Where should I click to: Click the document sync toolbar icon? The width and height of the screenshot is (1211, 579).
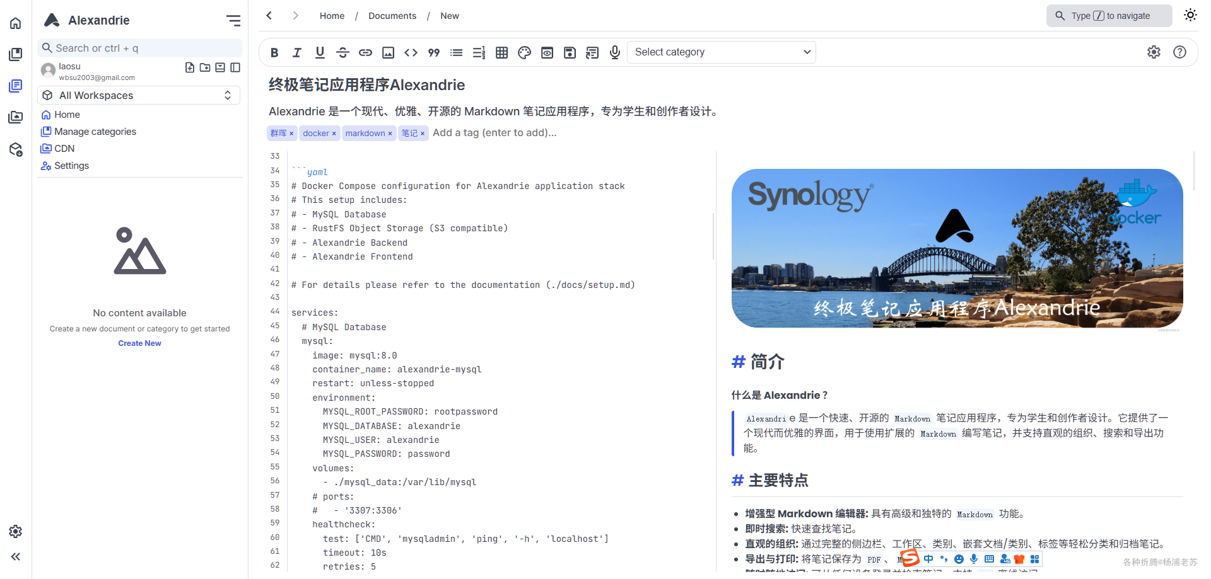pyautogui.click(x=592, y=53)
